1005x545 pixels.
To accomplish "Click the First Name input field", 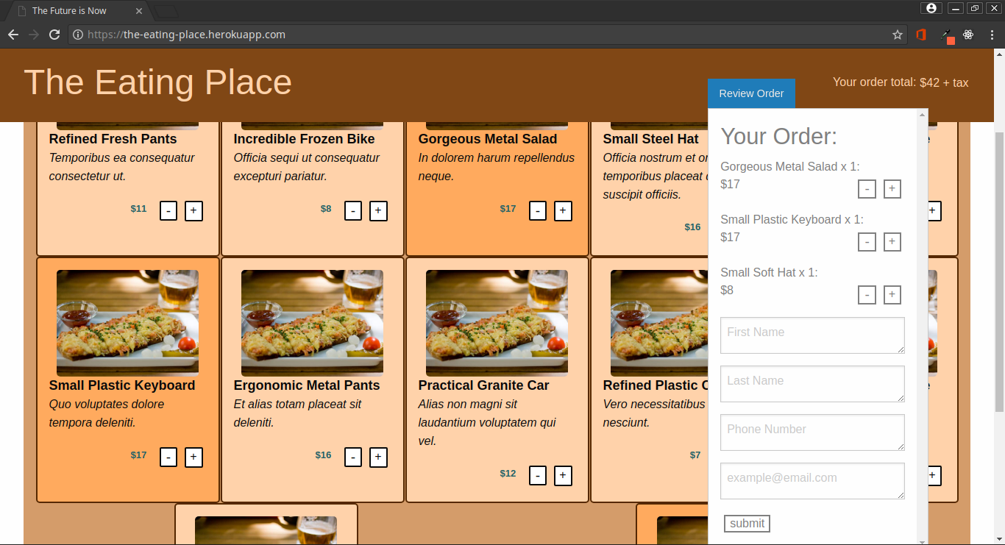I will pyautogui.click(x=812, y=335).
